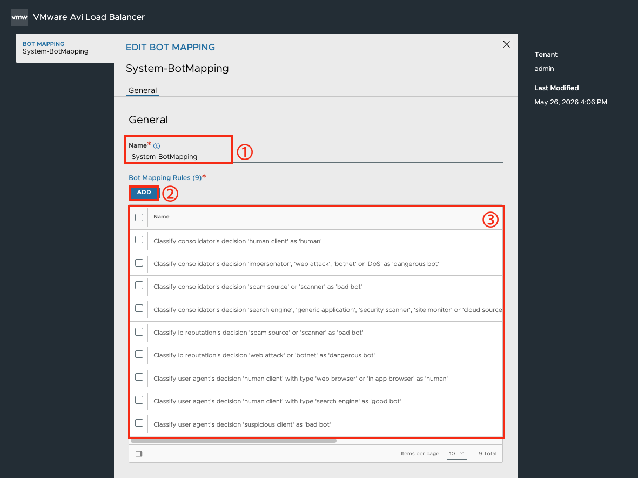Image resolution: width=638 pixels, height=478 pixels.
Task: Tick user agent 'suspicious client' rule checkbox
Action: pos(139,423)
